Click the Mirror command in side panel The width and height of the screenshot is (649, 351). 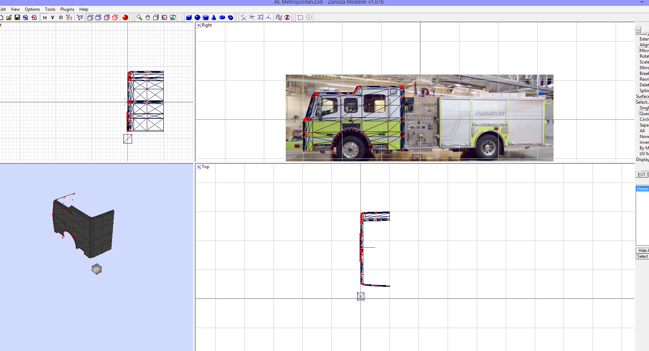coord(644,68)
